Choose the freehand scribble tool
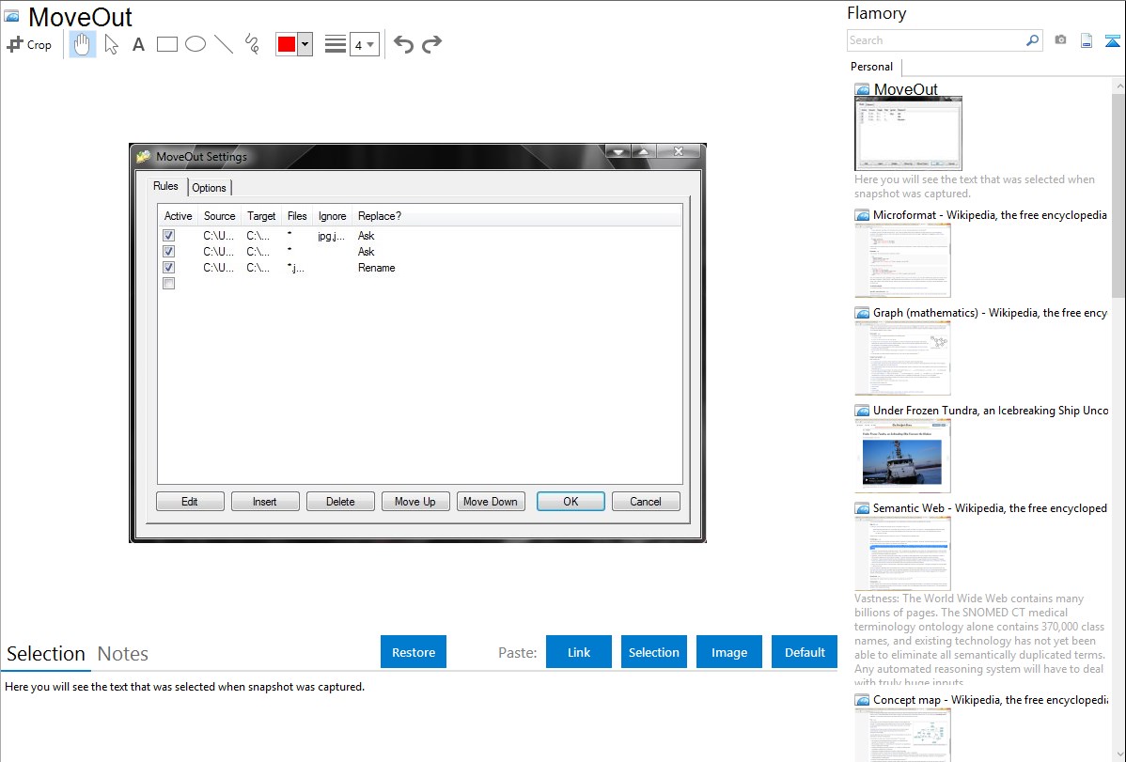Viewport: 1126px width, 762px height. pos(252,44)
